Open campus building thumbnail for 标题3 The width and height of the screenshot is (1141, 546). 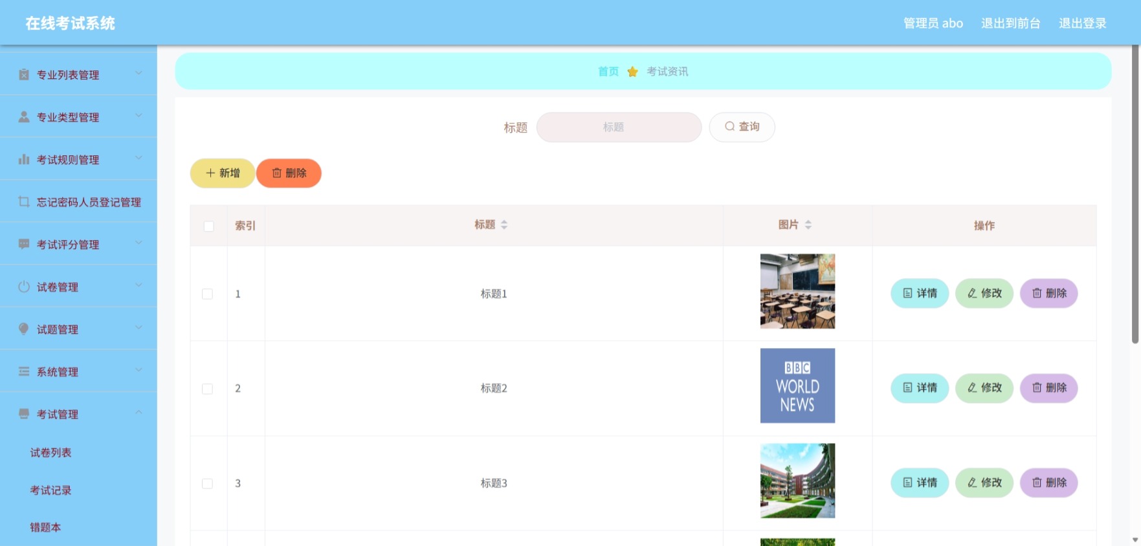(x=797, y=481)
